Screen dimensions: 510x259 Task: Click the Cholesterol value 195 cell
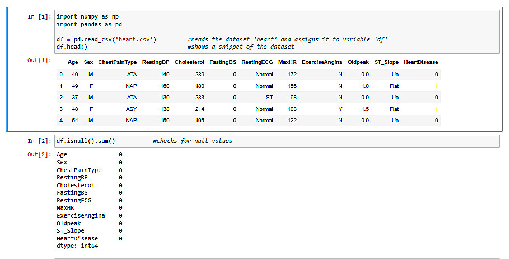click(200, 121)
